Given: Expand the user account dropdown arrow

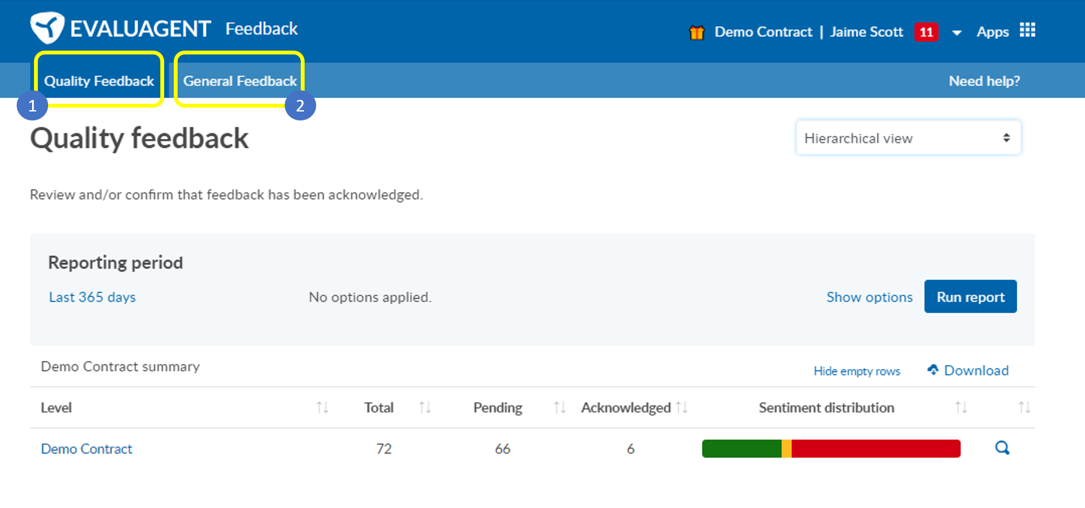Looking at the screenshot, I should coord(957,33).
